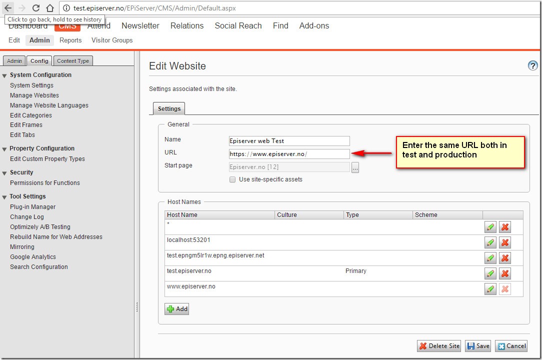The image size is (542, 360).
Task: Delete the localhost:53201 host name
Action: point(504,242)
